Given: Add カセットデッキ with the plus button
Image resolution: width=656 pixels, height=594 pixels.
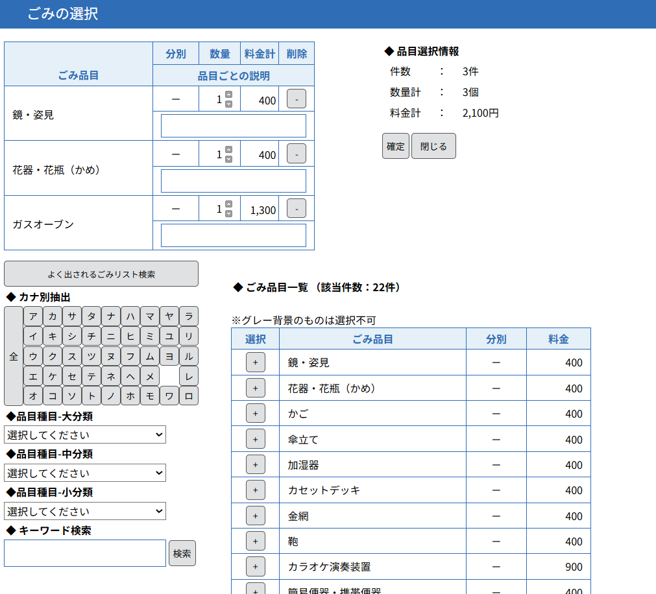Looking at the screenshot, I should click(255, 490).
